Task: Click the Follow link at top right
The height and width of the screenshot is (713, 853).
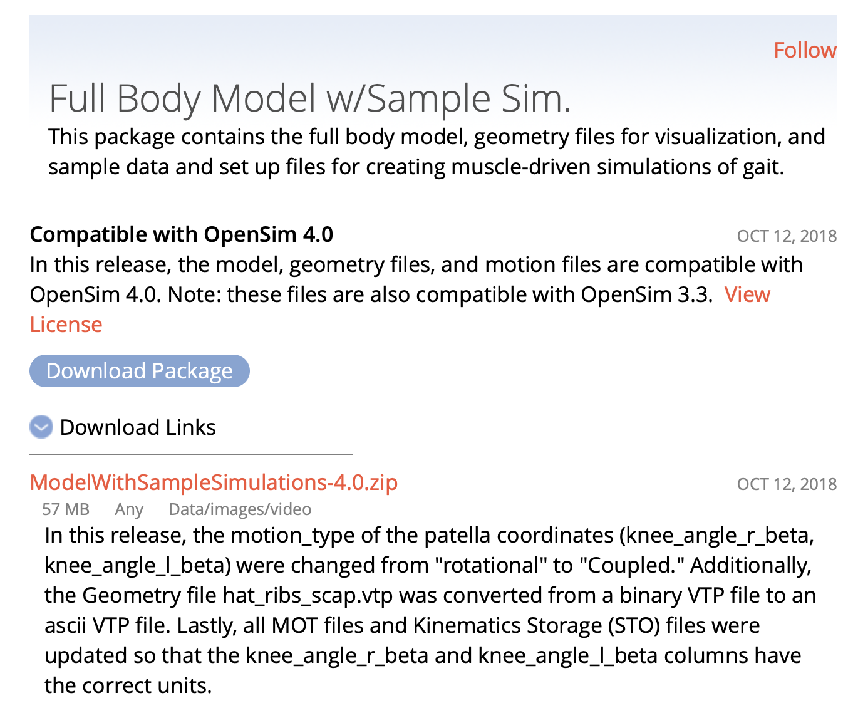Action: coord(805,49)
